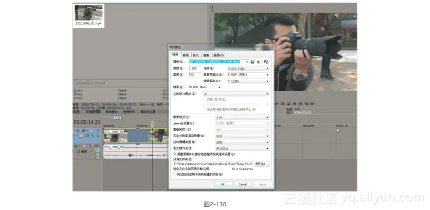430x210 pixels.
Task: Click the 浏览 browse button for prerender folder
Action: click(262, 164)
